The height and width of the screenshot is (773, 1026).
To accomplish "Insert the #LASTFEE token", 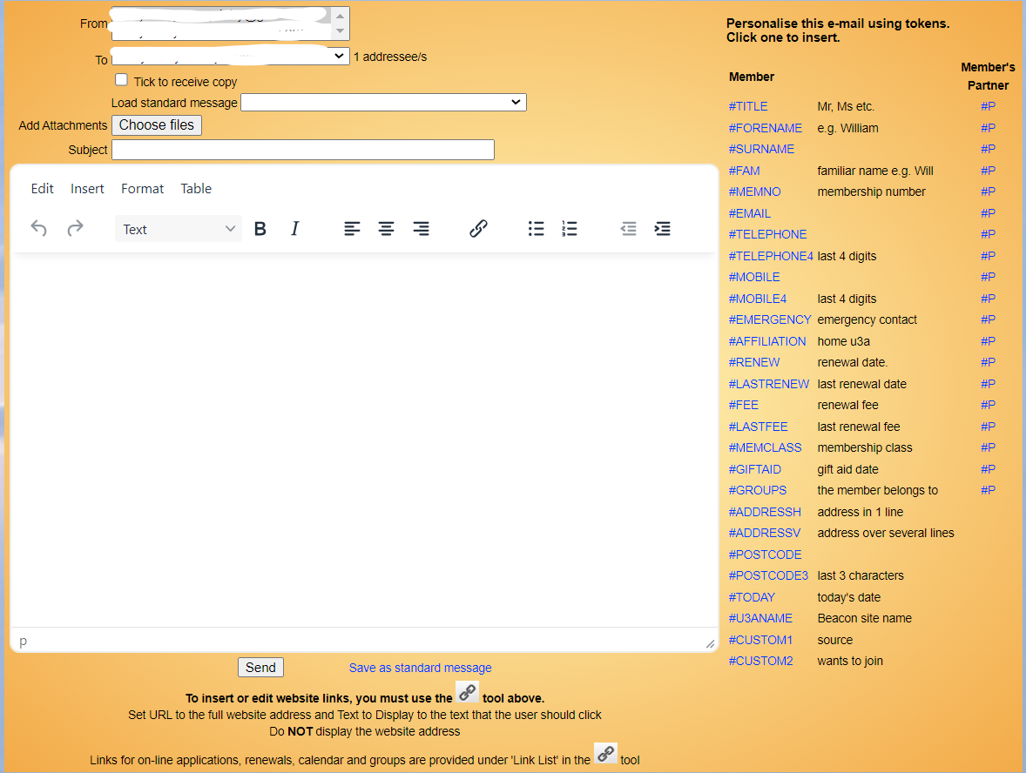I will 758,427.
